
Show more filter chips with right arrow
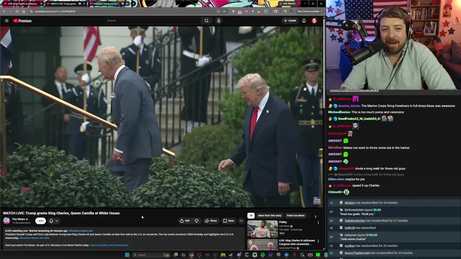tap(315, 216)
